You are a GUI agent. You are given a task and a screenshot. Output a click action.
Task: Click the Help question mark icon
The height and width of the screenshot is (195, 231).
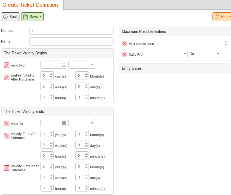point(216,16)
